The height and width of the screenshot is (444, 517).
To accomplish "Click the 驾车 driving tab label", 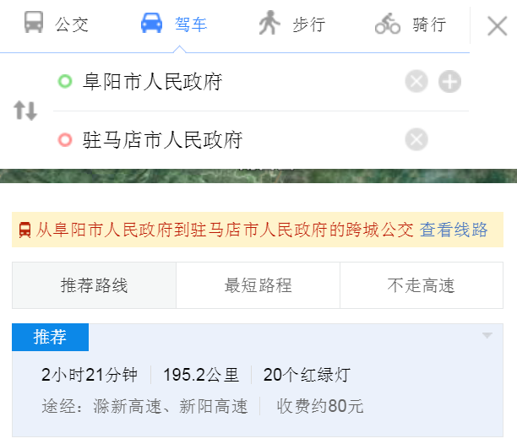I will click(191, 24).
